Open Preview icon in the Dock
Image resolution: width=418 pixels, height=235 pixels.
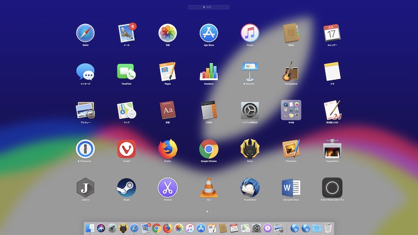tap(278, 228)
